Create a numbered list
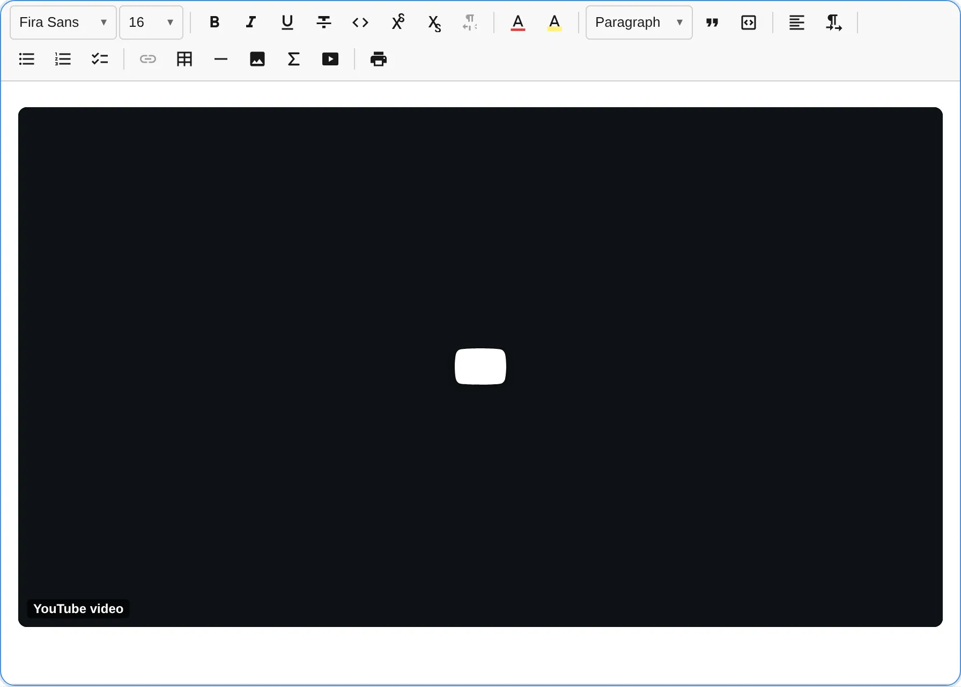Image resolution: width=961 pixels, height=687 pixels. point(63,59)
